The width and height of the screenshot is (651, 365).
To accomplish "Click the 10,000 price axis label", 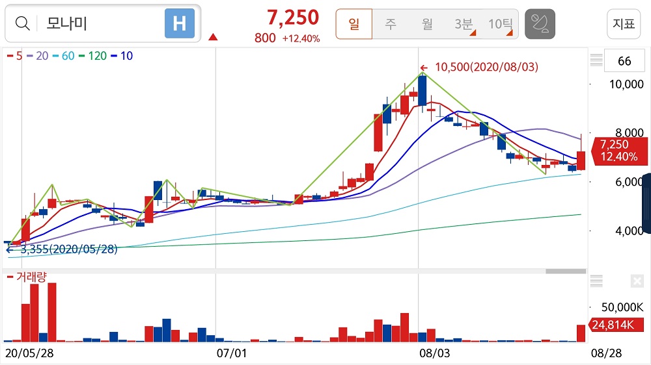I will click(x=626, y=84).
